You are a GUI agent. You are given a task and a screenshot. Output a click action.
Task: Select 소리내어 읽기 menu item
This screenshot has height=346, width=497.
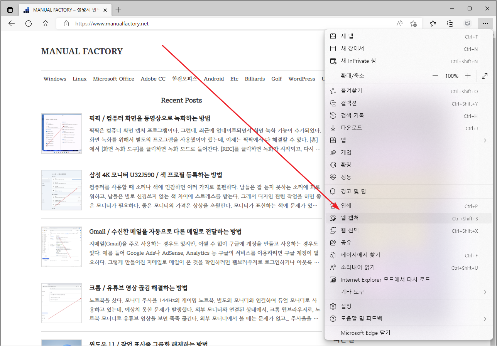pyautogui.click(x=409, y=267)
